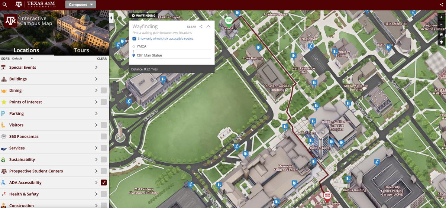The image size is (446, 208).
Task: Click the Special Events star icon
Action: (4, 68)
